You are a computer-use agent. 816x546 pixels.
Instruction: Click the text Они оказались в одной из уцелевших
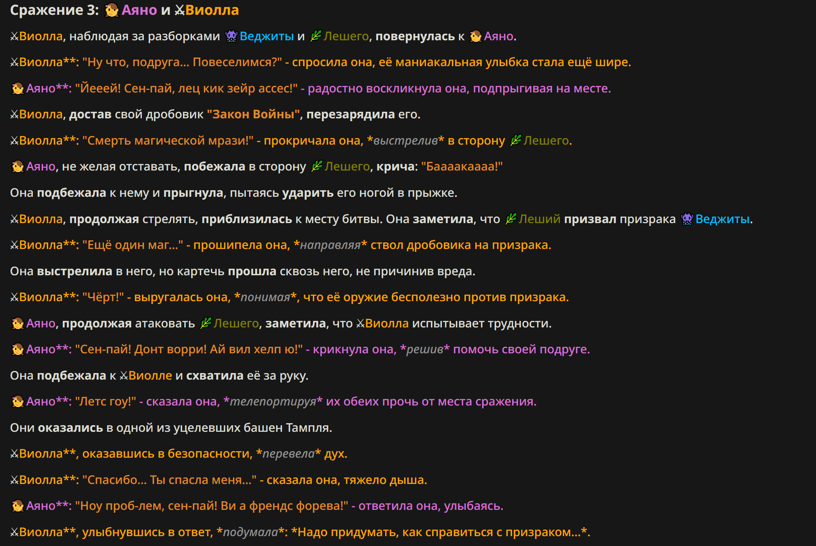125,428
